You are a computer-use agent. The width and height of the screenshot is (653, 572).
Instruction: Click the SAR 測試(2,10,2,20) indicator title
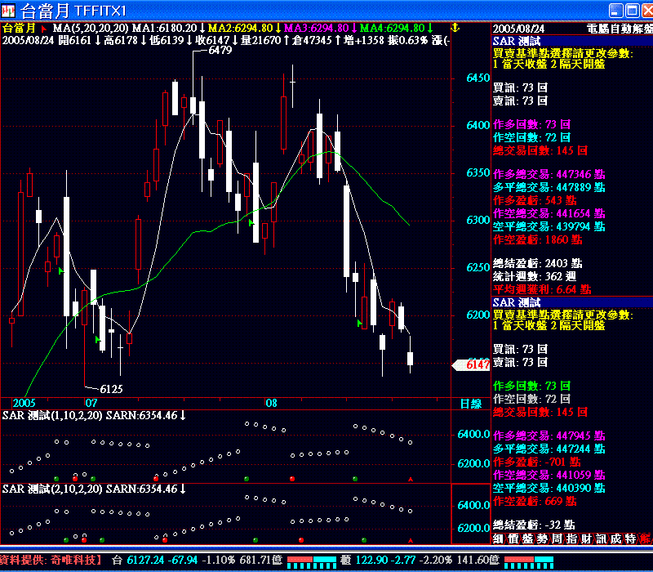[52, 489]
